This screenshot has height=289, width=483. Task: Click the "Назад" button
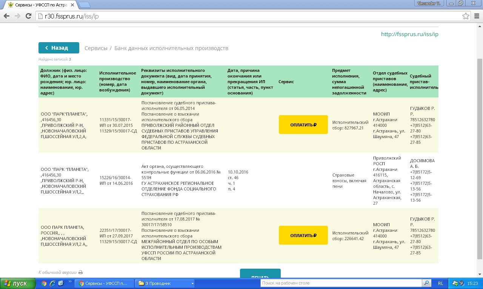coord(59,48)
